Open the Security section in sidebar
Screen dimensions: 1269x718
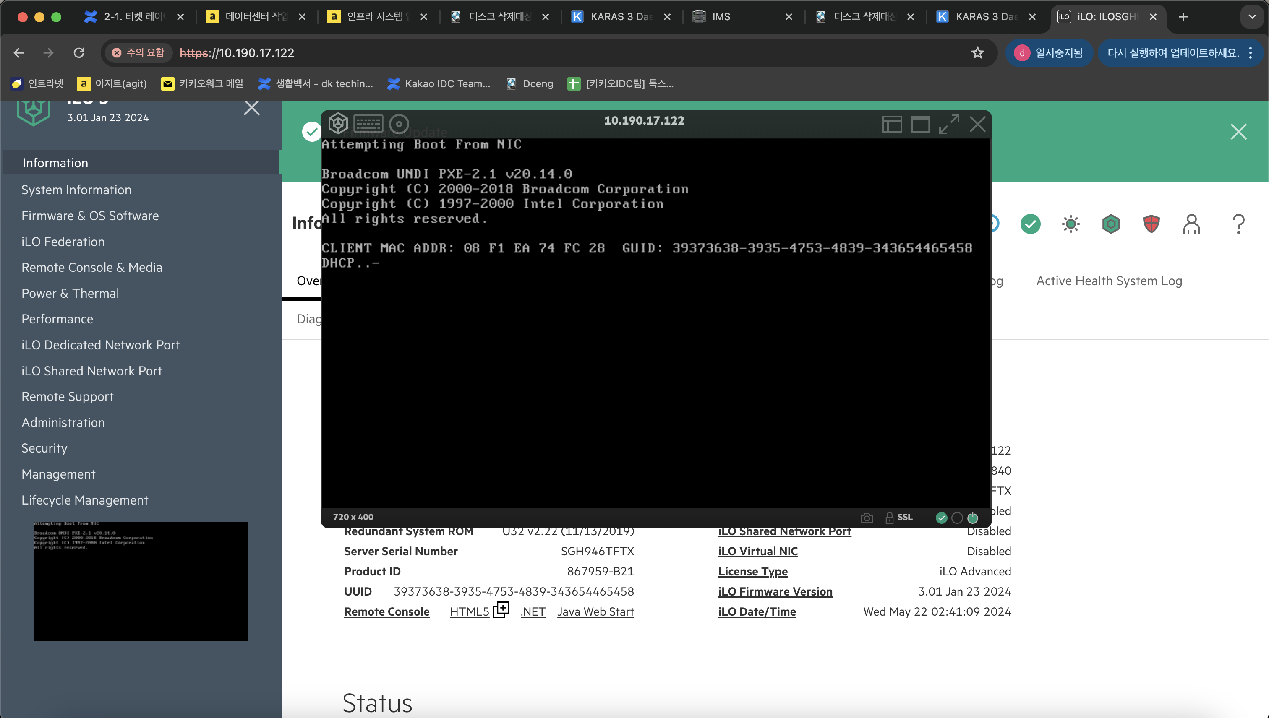44,448
